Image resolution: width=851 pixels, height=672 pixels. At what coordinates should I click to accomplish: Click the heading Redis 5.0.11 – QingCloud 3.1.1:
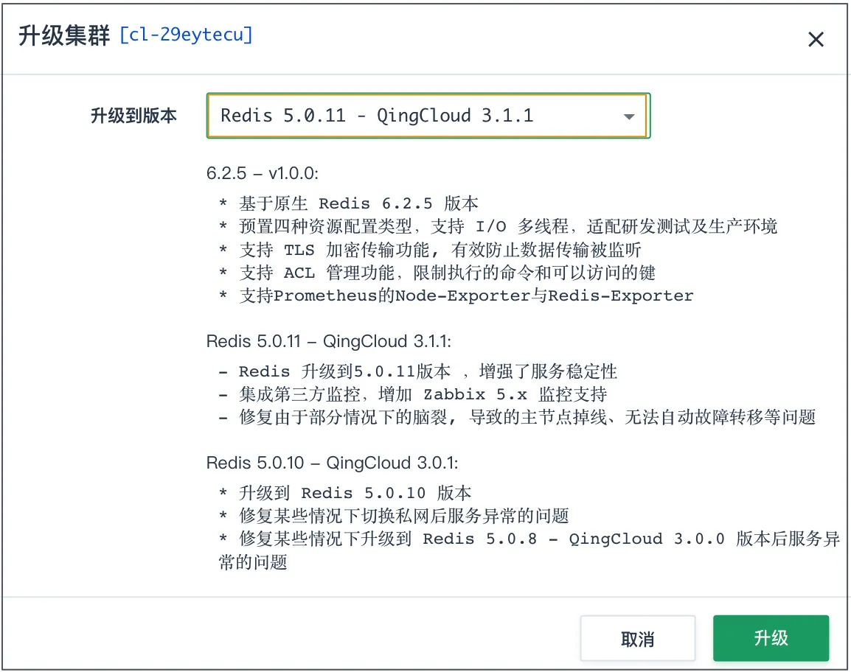pyautogui.click(x=328, y=341)
